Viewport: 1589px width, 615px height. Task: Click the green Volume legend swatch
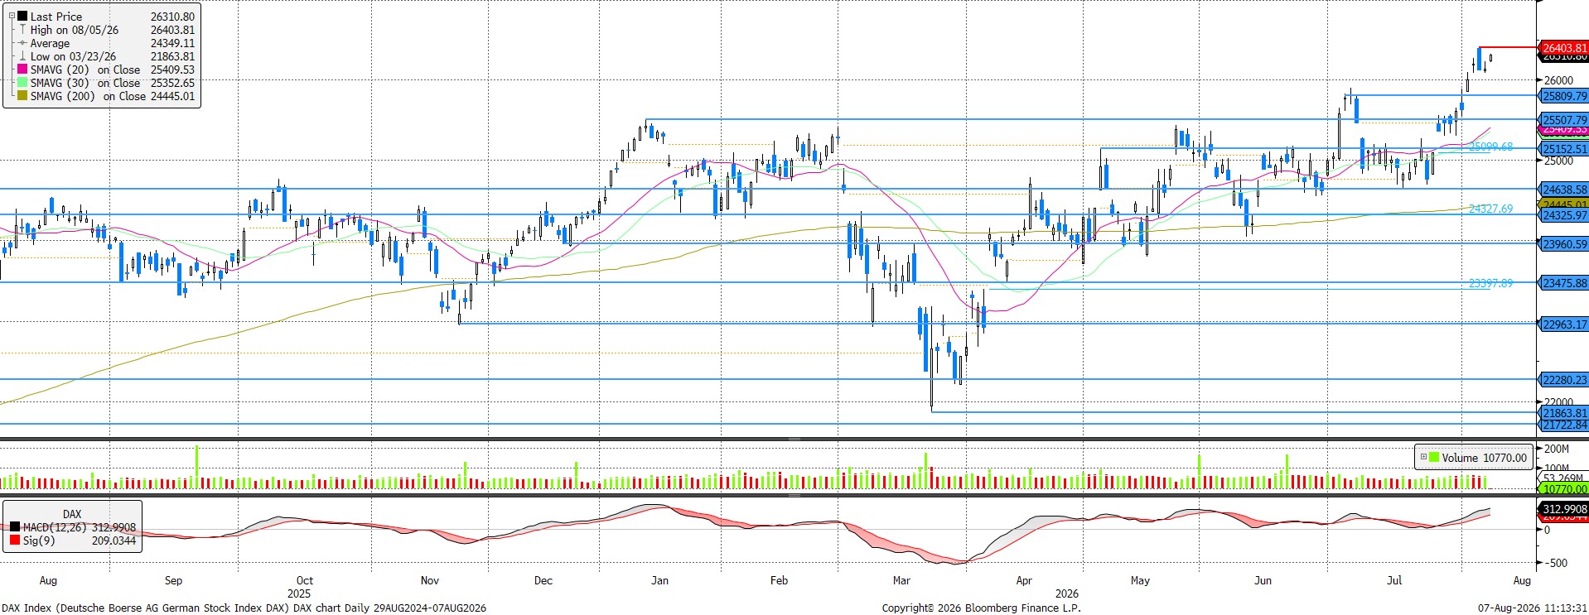click(1434, 457)
